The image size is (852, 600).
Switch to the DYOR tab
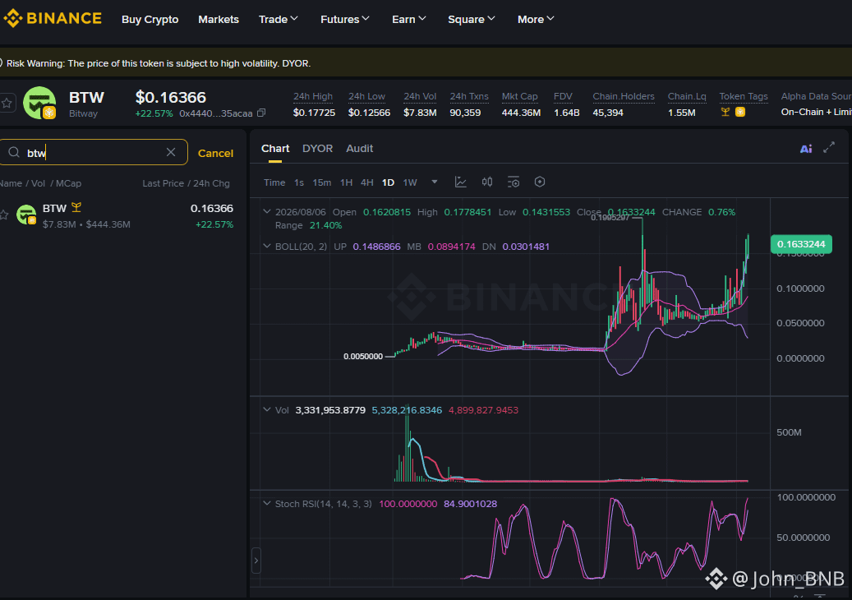317,149
